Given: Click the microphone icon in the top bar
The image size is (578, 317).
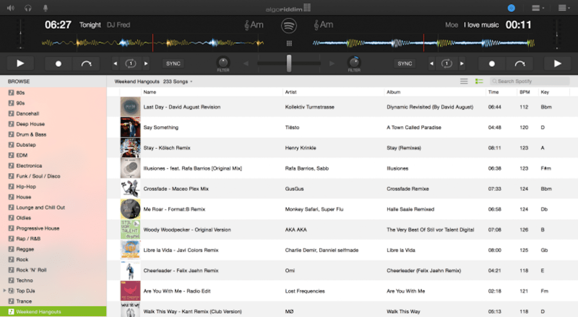Looking at the screenshot, I should [46, 8].
